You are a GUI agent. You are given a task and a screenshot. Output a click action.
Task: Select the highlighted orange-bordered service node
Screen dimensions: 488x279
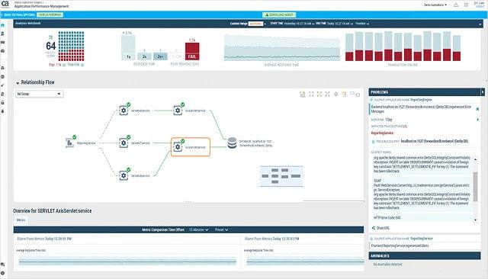click(191, 147)
